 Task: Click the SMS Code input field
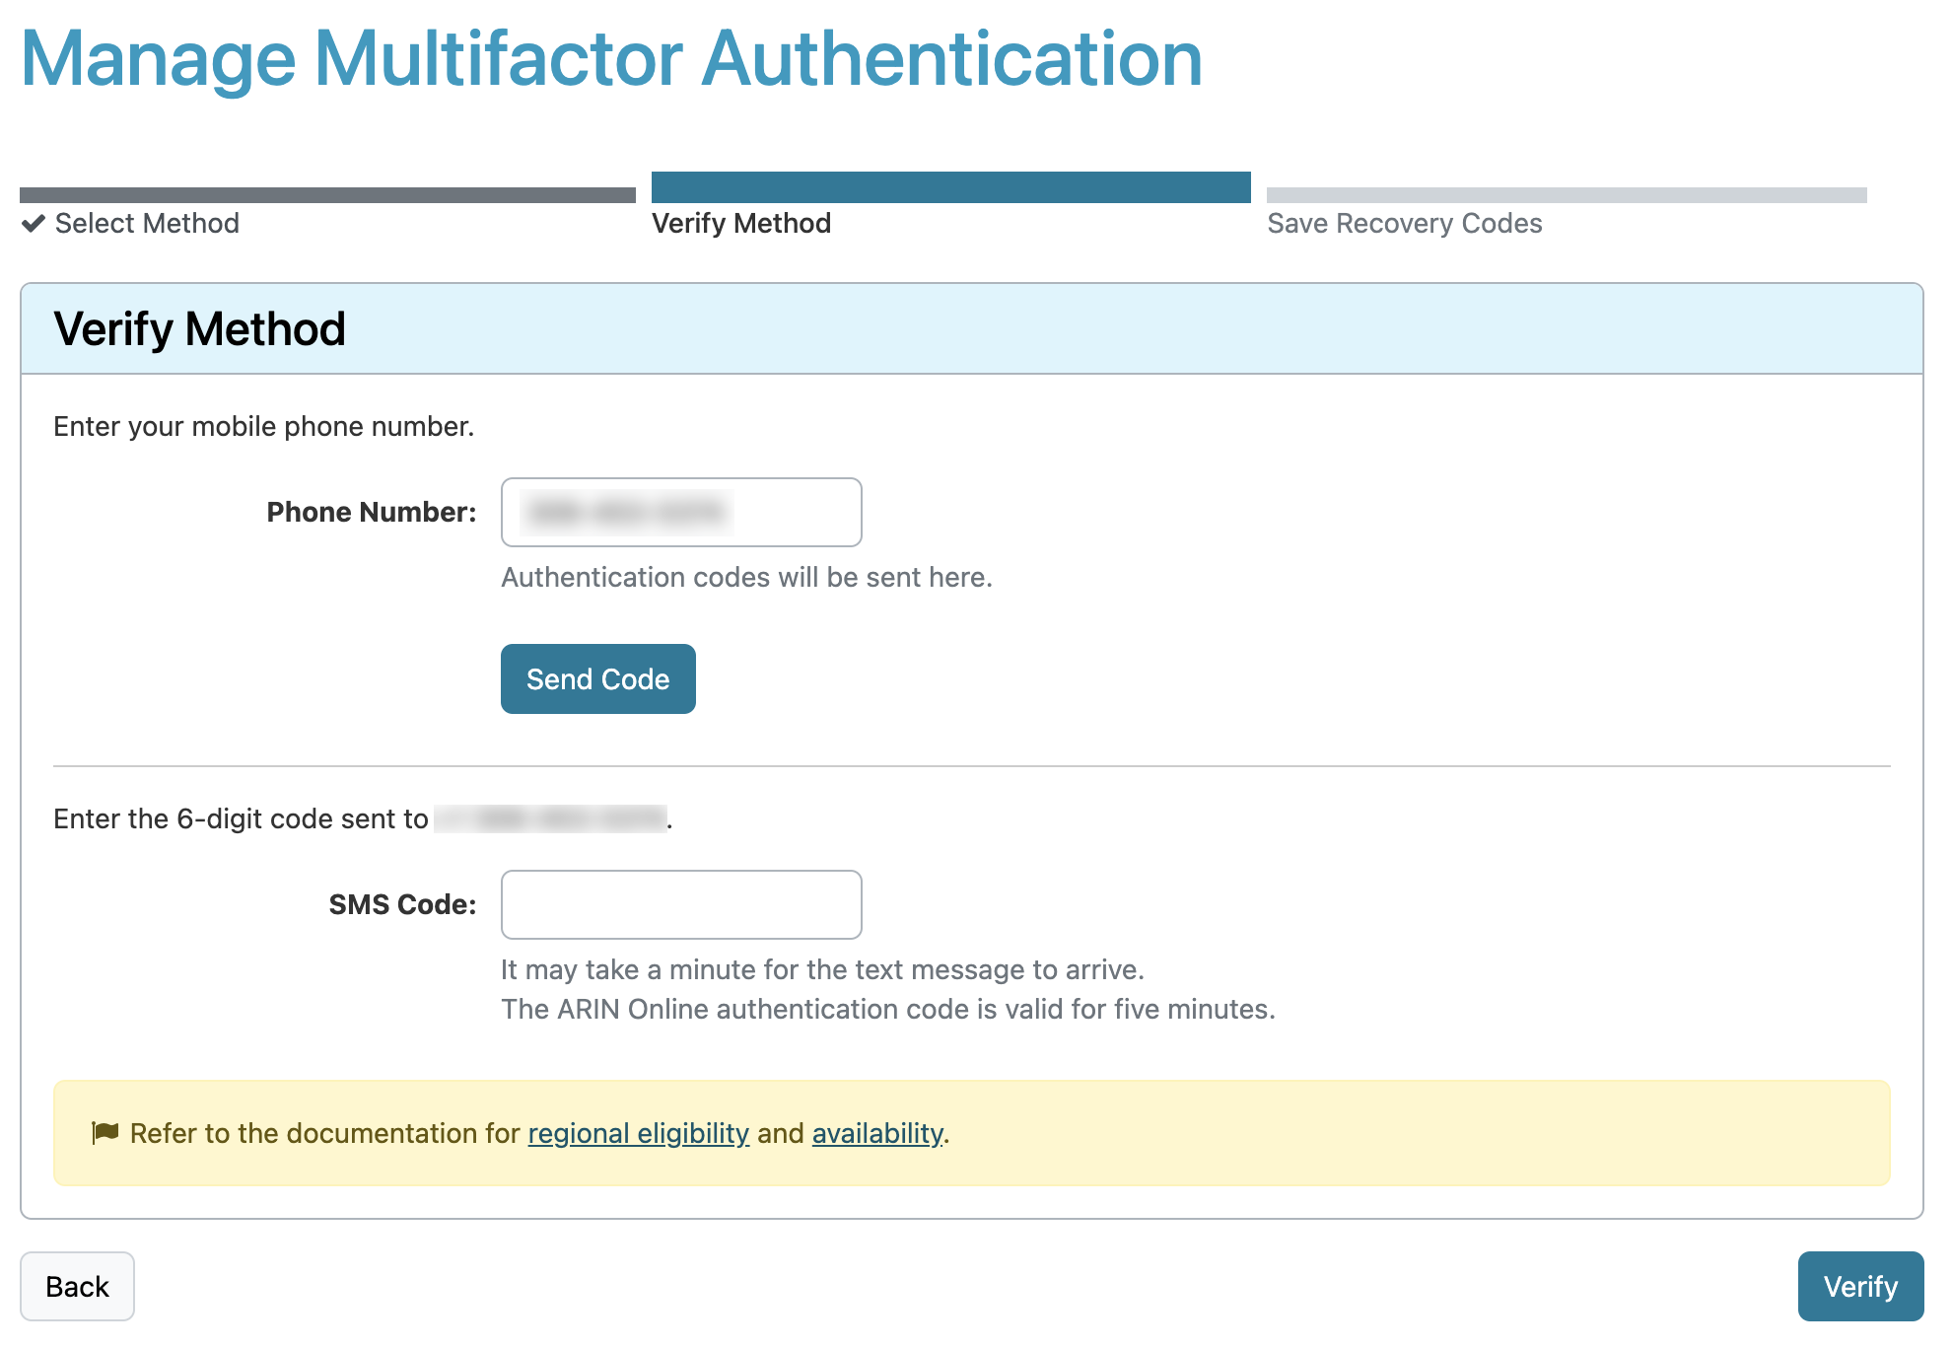coord(682,903)
